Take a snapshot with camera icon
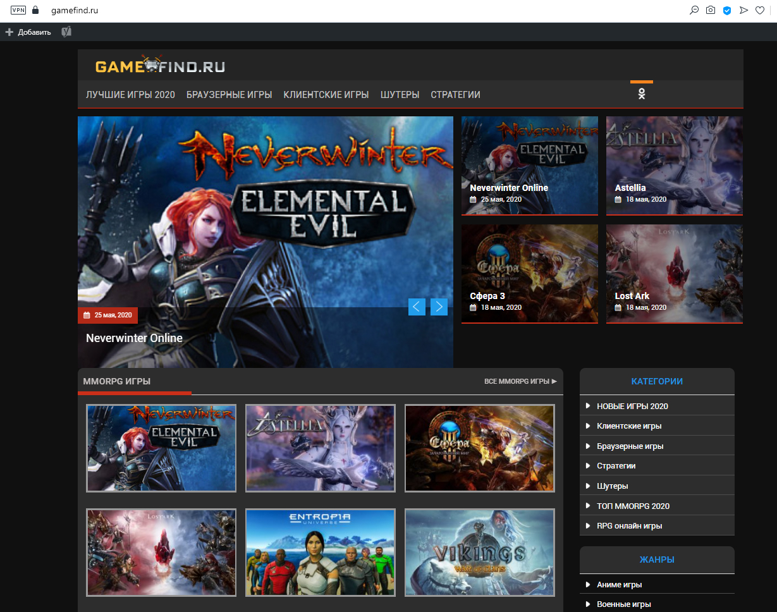 [711, 10]
